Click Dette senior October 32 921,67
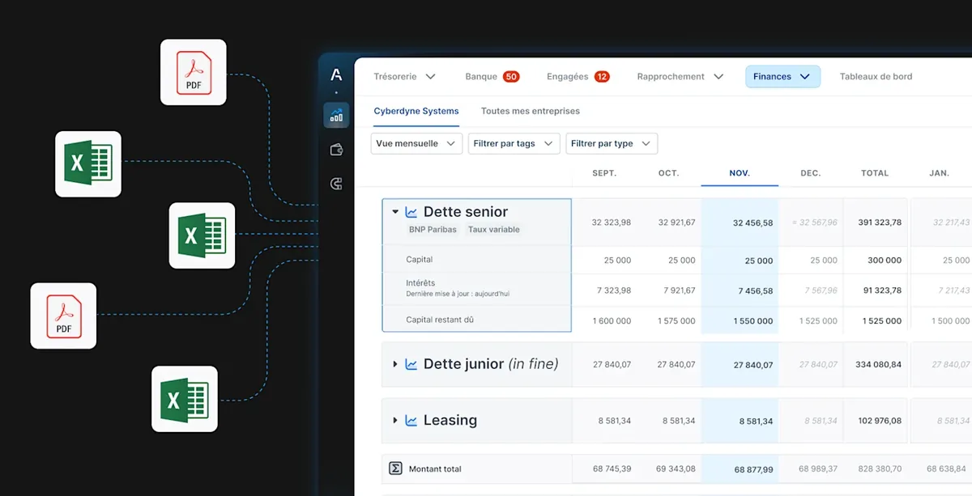The height and width of the screenshot is (496, 972). (x=676, y=223)
